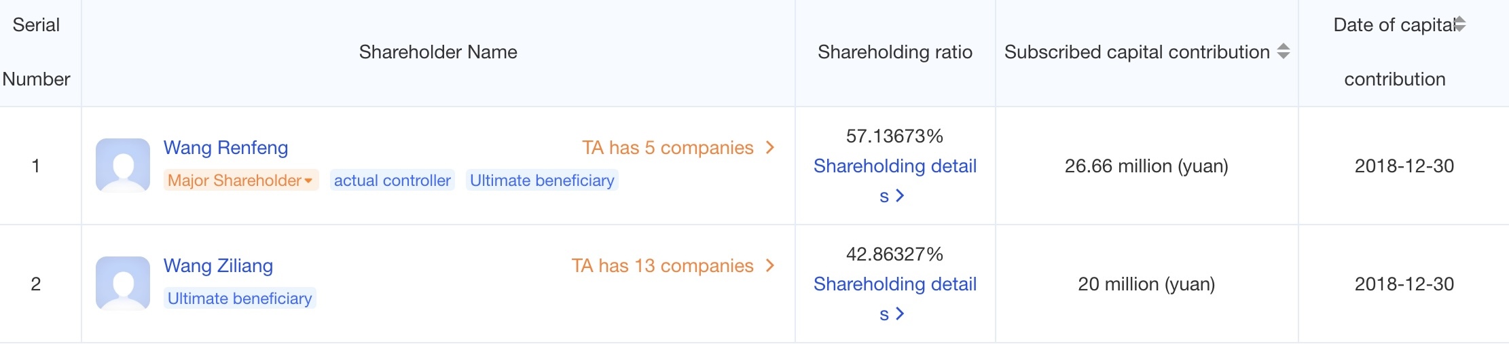The image size is (1509, 344).
Task: Click Wang Renfeng's avatar icon
Action: coord(123,166)
